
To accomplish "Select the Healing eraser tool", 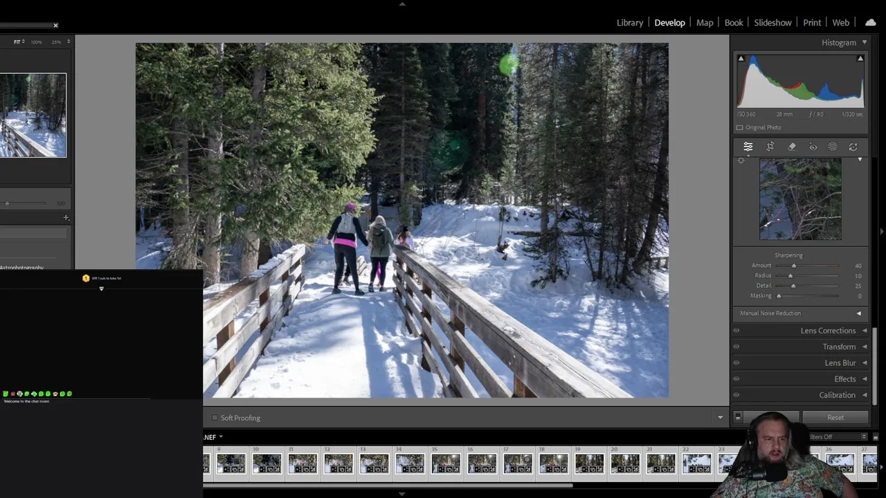I will [792, 147].
